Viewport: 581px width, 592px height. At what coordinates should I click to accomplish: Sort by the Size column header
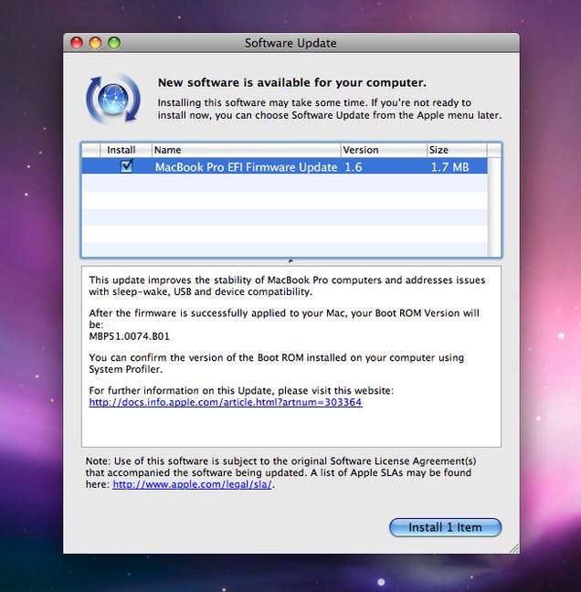pyautogui.click(x=457, y=150)
